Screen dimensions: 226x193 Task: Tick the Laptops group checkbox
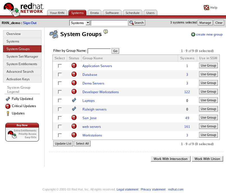point(60,100)
